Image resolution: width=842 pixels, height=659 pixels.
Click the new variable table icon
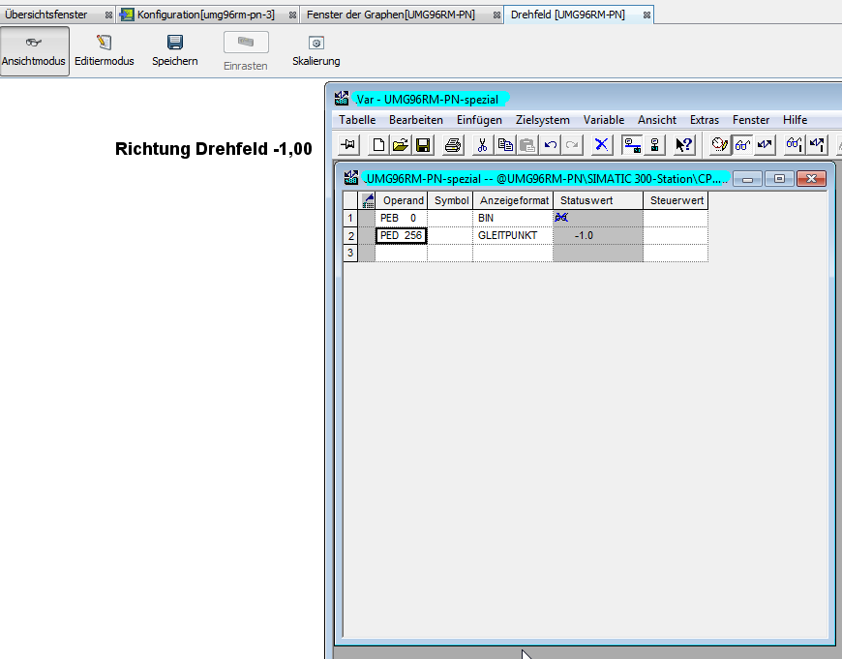coord(378,145)
